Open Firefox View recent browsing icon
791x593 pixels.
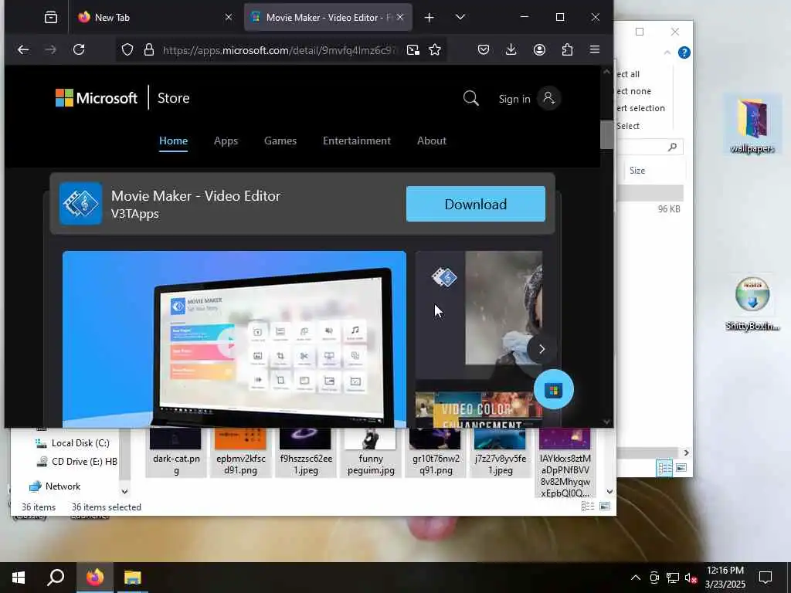[x=50, y=18]
